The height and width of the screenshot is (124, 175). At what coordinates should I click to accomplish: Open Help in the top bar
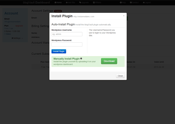pos(123,2)
